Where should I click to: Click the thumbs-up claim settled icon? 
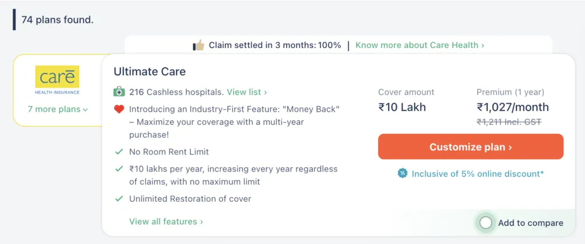198,45
